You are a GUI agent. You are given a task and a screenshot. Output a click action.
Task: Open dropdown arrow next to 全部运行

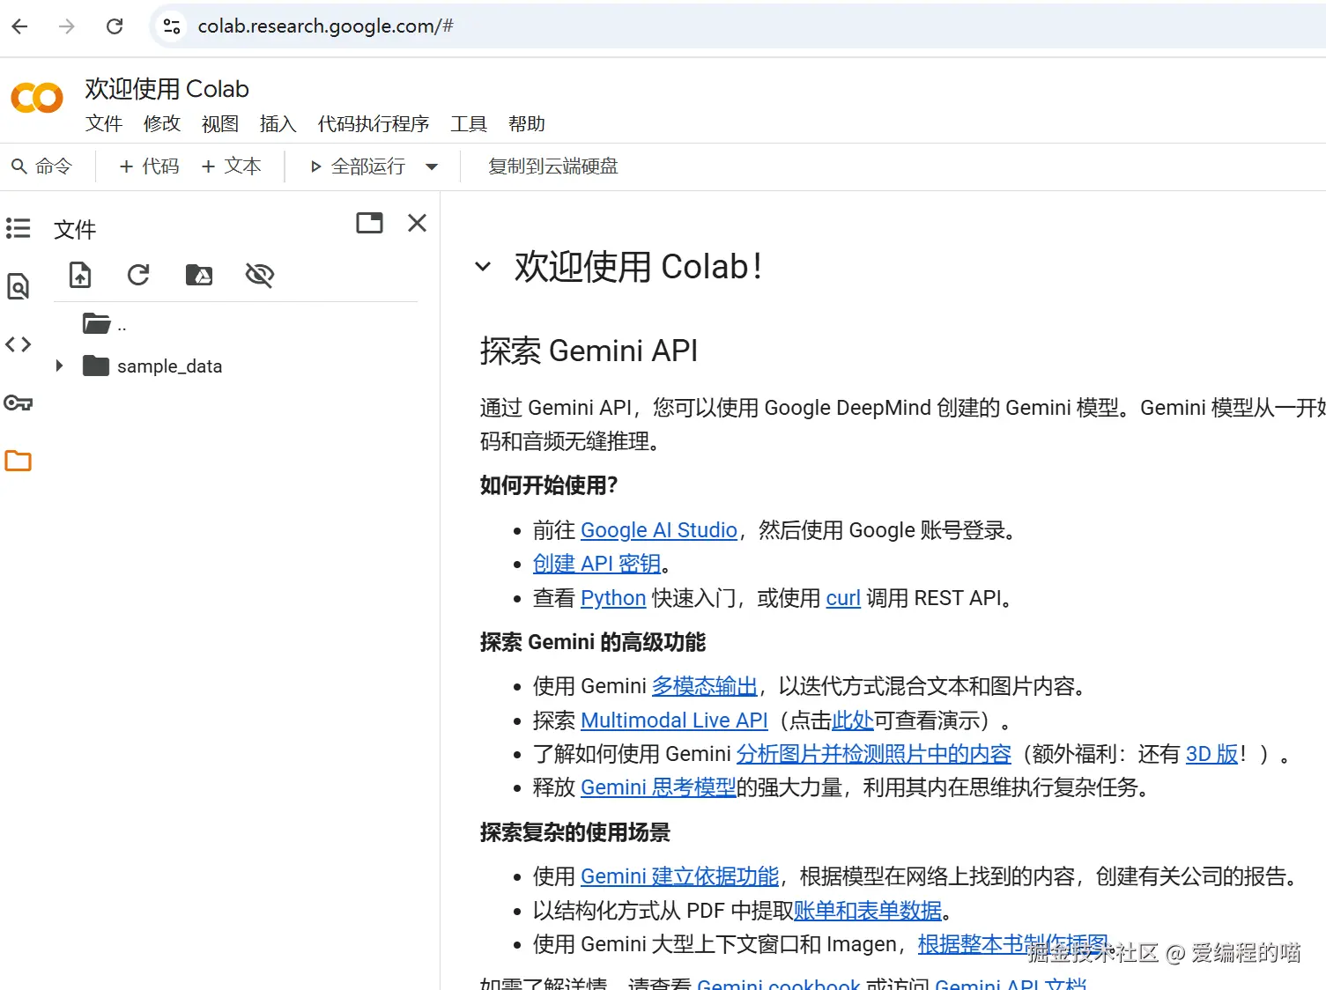pos(432,166)
